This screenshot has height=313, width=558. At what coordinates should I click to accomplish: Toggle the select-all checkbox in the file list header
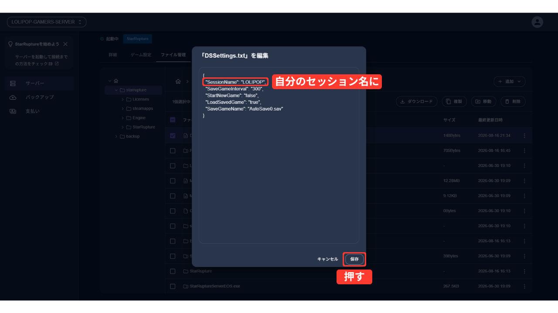pyautogui.click(x=173, y=120)
